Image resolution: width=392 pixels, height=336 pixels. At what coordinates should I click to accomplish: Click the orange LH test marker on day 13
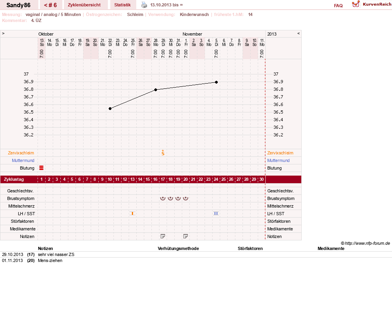click(x=132, y=214)
